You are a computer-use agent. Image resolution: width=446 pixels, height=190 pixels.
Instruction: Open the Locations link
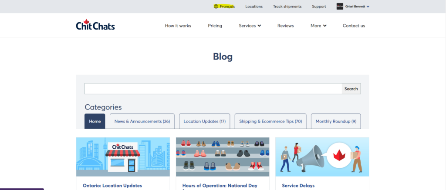(254, 7)
